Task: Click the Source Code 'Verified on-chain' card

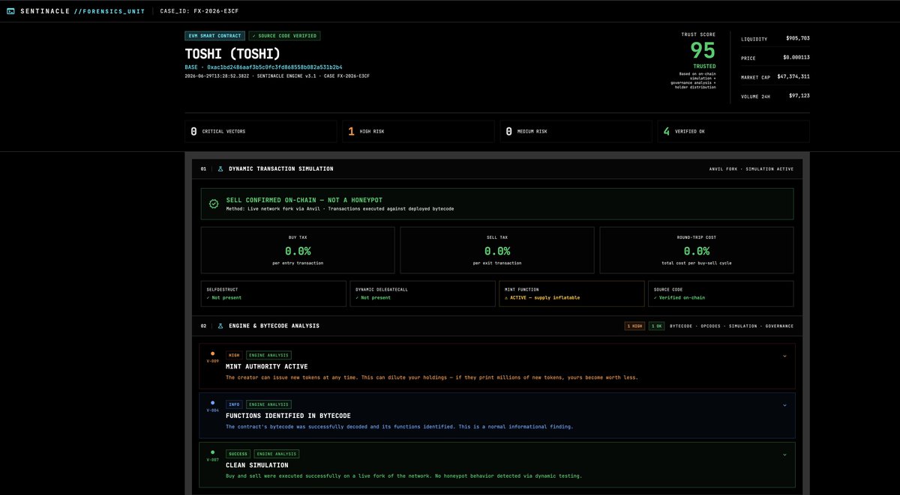Action: point(721,294)
